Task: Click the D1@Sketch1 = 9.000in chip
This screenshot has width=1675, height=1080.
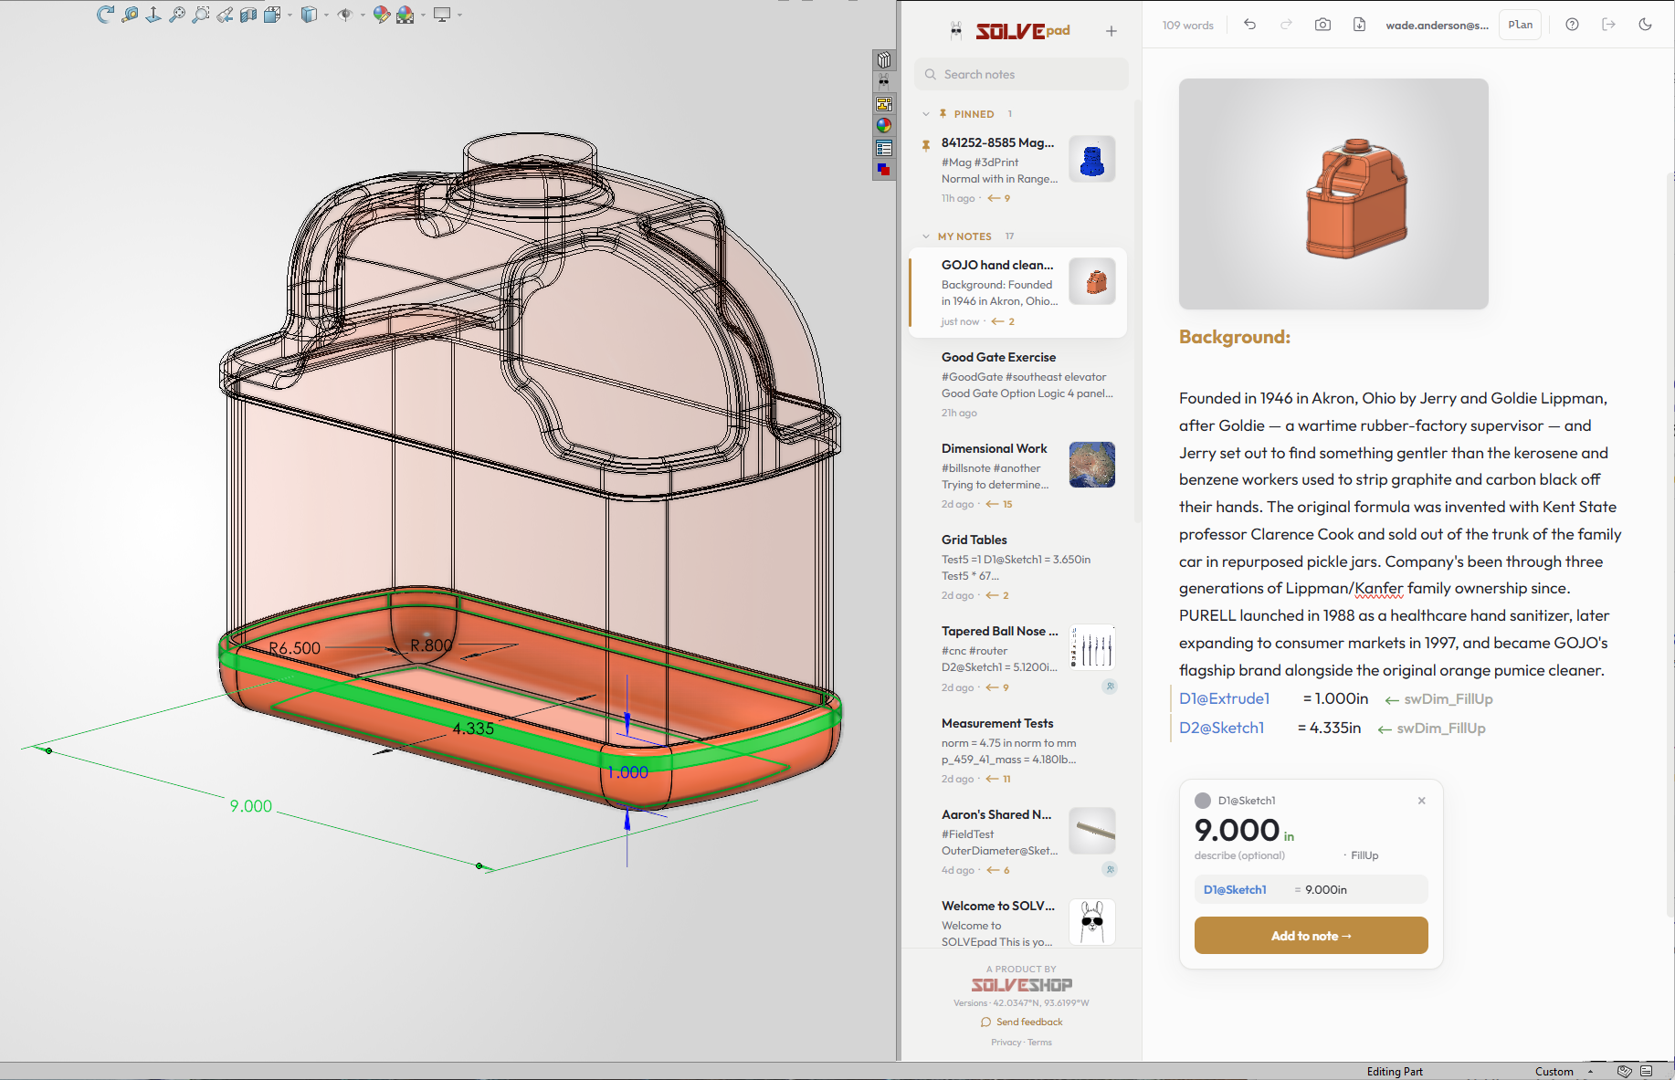Action: (x=1311, y=889)
